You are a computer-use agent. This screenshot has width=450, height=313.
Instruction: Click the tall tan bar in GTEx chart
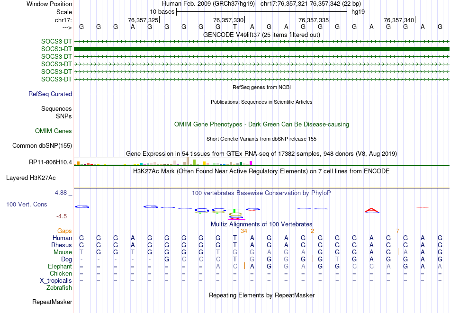[188, 161]
